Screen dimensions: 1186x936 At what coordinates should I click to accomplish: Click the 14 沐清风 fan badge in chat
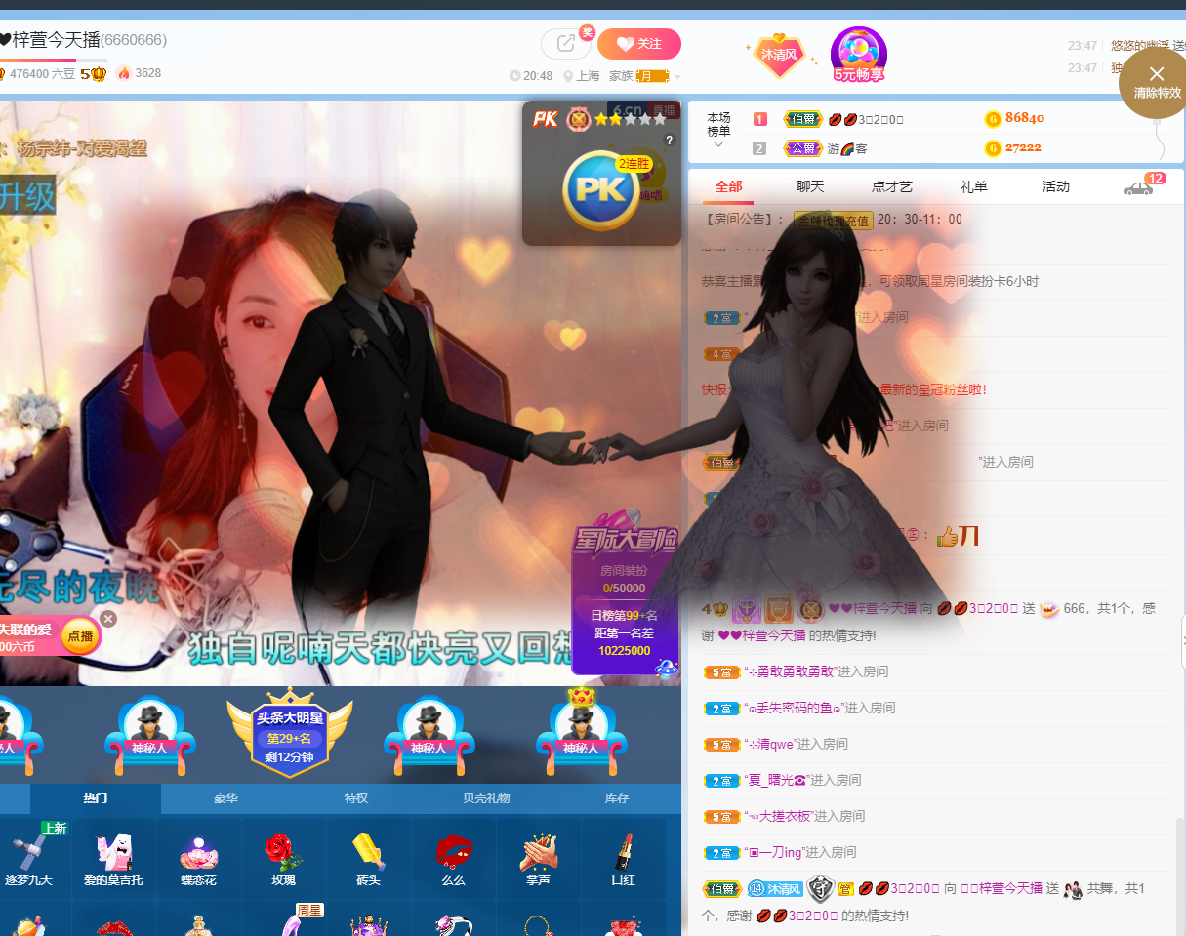click(774, 889)
